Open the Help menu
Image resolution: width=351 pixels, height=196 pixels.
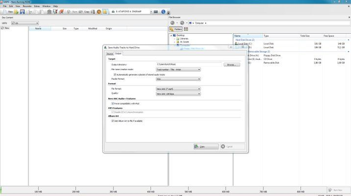(x=55, y=6)
